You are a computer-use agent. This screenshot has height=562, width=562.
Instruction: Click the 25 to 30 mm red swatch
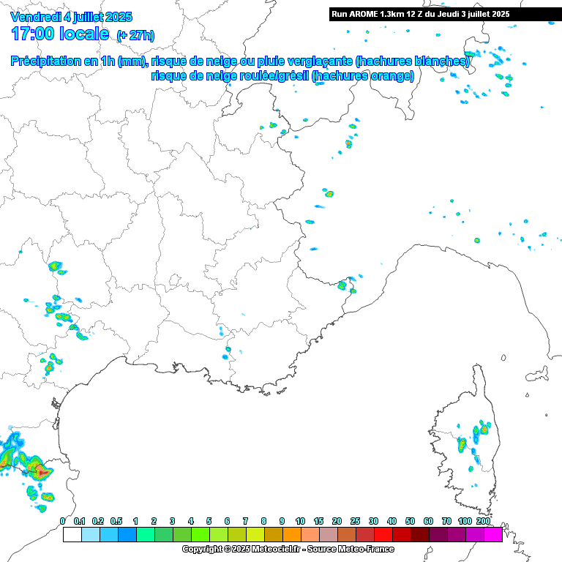click(365, 534)
